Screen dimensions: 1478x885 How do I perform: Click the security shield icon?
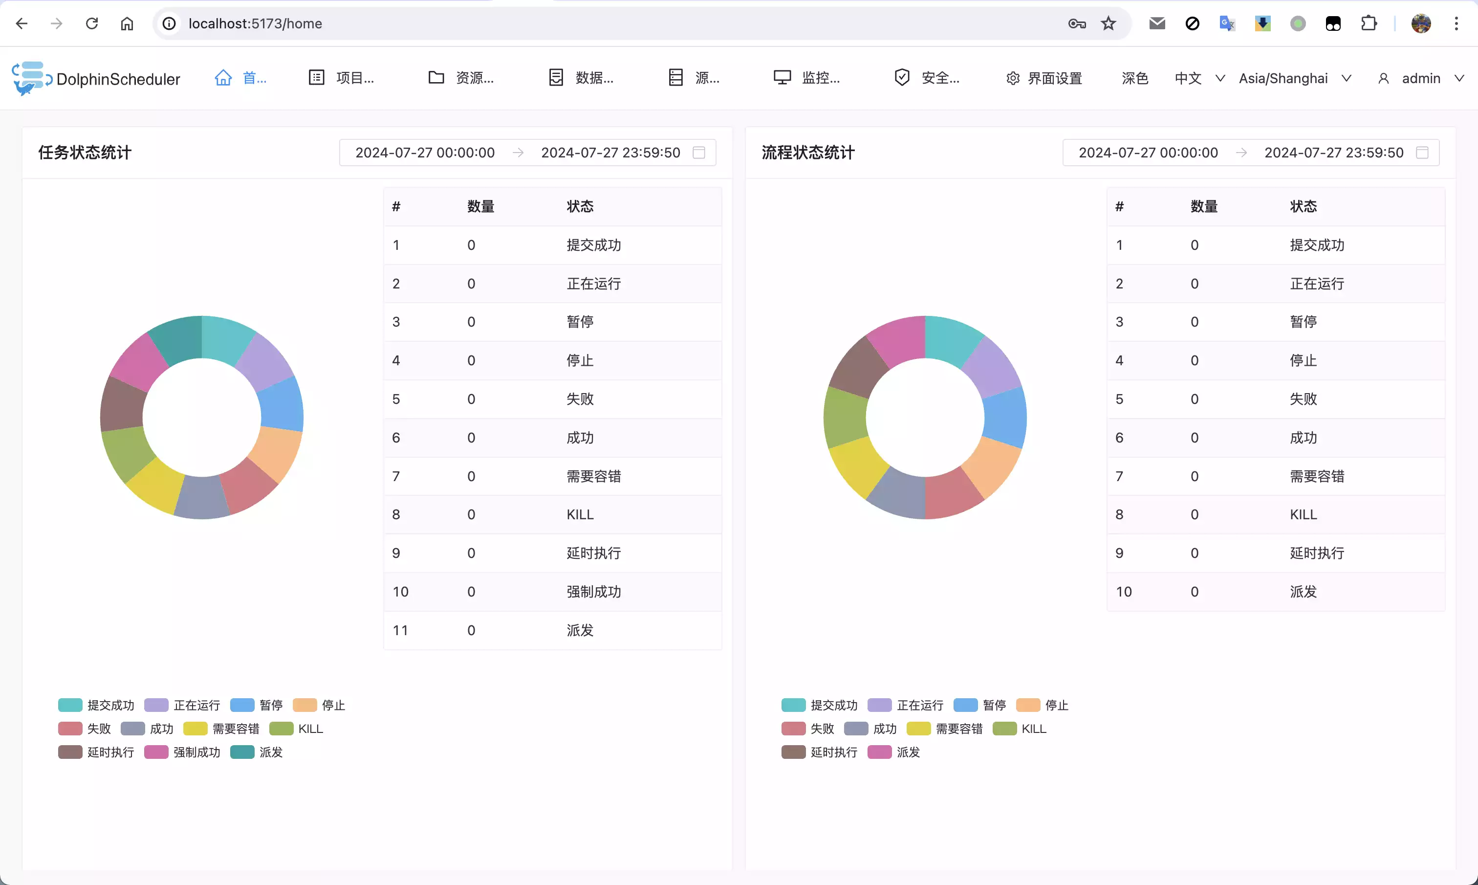[902, 78]
